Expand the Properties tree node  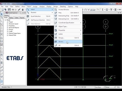(8, 26)
